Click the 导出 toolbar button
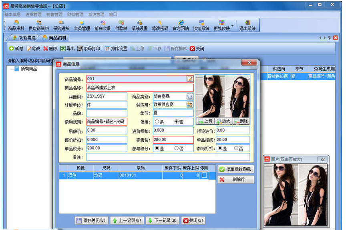 click(x=67, y=49)
